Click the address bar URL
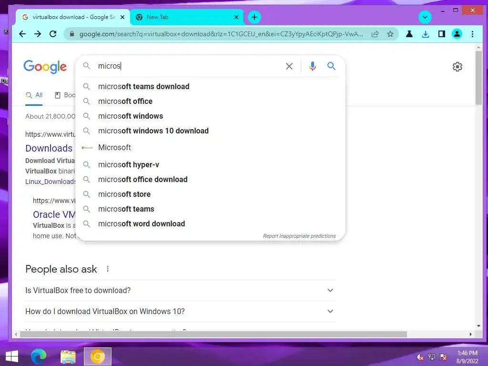This screenshot has height=366, width=488. pos(221,34)
